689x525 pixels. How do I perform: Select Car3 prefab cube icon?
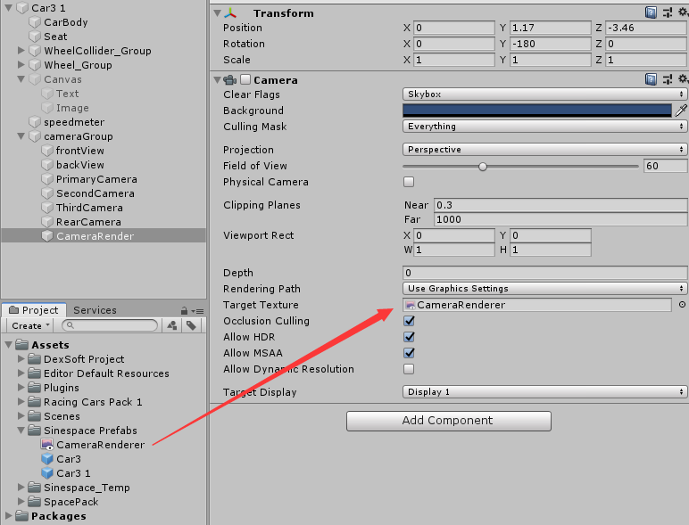point(47,459)
